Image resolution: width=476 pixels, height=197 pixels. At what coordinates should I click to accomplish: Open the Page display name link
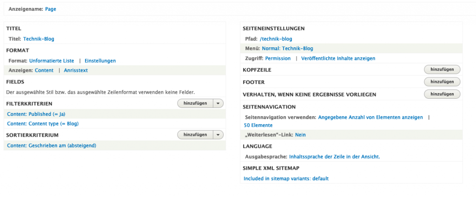coord(51,9)
